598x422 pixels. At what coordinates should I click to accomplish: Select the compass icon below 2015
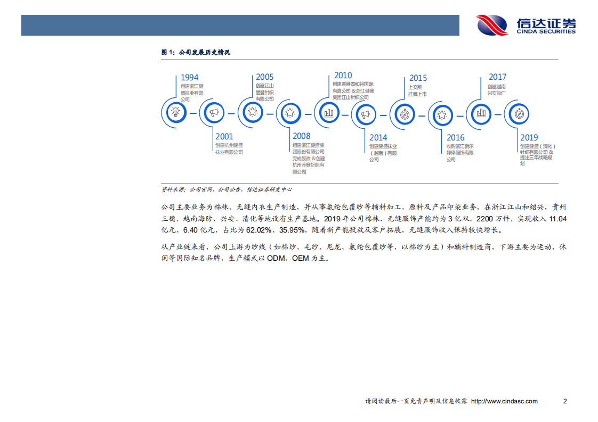405,113
